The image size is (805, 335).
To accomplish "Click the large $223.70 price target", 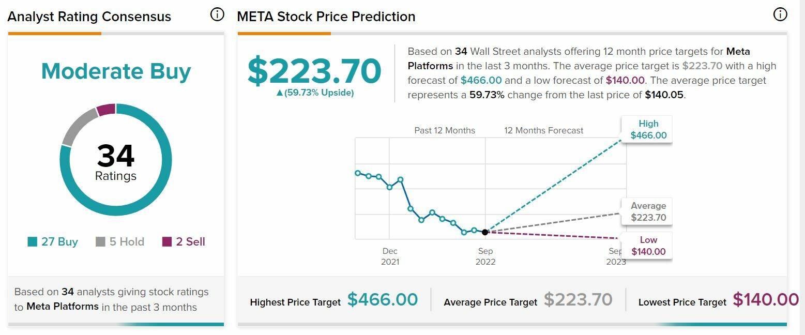I will [x=314, y=71].
